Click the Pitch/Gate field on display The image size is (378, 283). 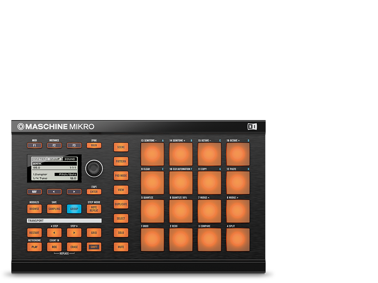click(x=66, y=174)
